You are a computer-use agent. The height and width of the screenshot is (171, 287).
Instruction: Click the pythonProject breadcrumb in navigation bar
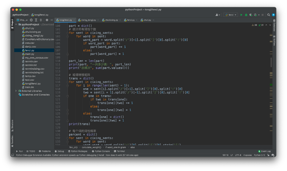pos(20,15)
